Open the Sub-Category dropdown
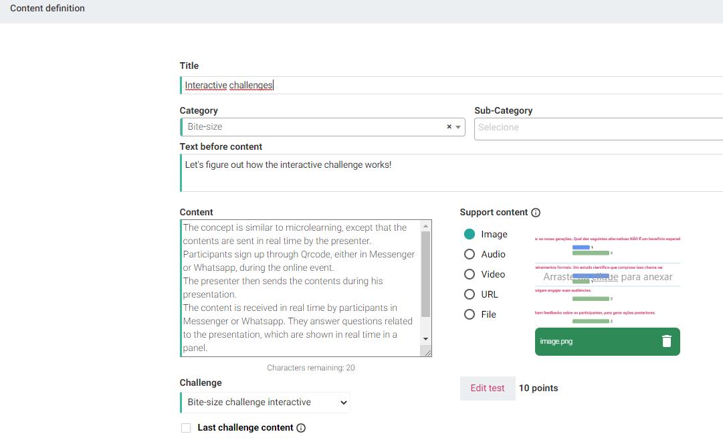723x444 pixels. 599,128
